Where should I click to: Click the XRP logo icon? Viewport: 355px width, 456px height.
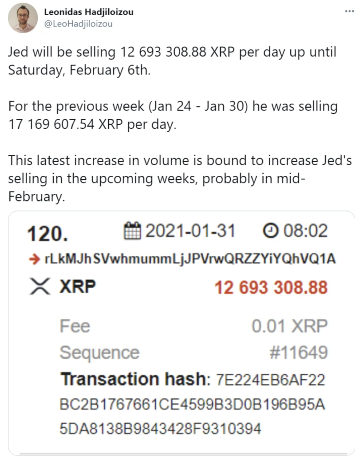coord(40,286)
